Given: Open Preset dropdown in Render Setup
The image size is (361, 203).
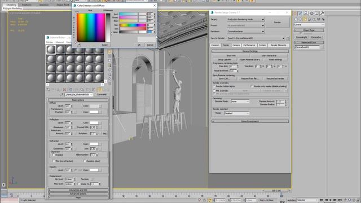Looking at the screenshot, I should click(245, 25).
